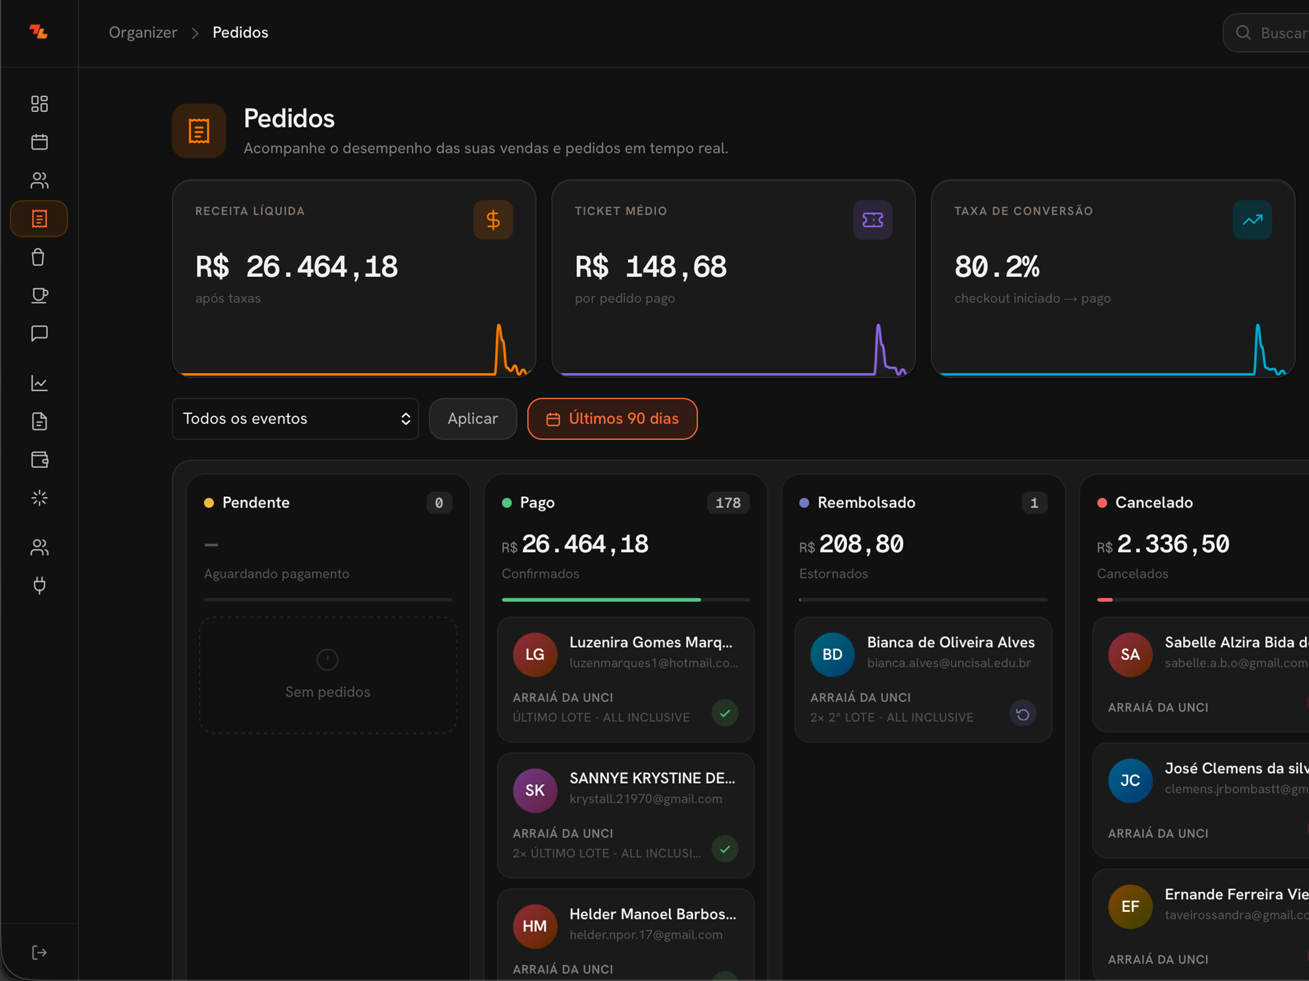Open the document file icon in sidebar
1309x981 pixels.
click(39, 421)
